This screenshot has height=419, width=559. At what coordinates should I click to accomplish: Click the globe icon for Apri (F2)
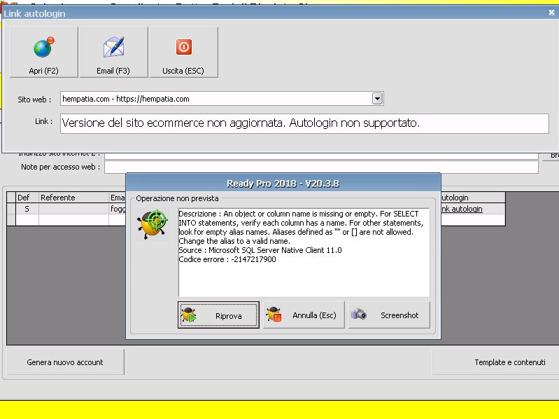click(x=44, y=47)
